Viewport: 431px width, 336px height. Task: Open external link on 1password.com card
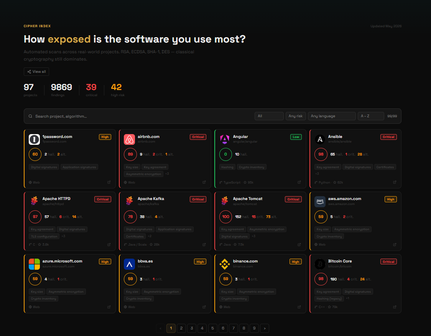tap(109, 182)
